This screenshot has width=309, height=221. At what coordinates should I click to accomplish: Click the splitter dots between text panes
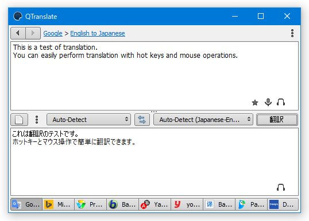pyautogui.click(x=154, y=112)
